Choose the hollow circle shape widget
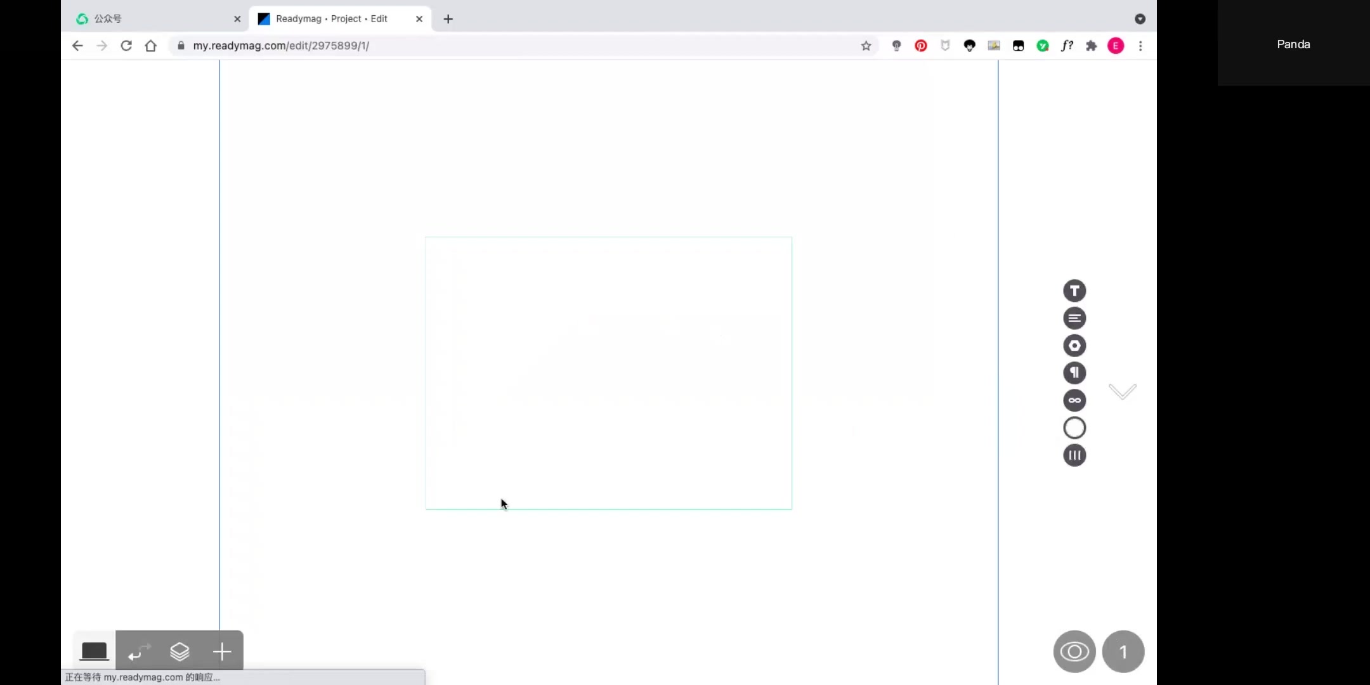The height and width of the screenshot is (685, 1370). click(1074, 427)
